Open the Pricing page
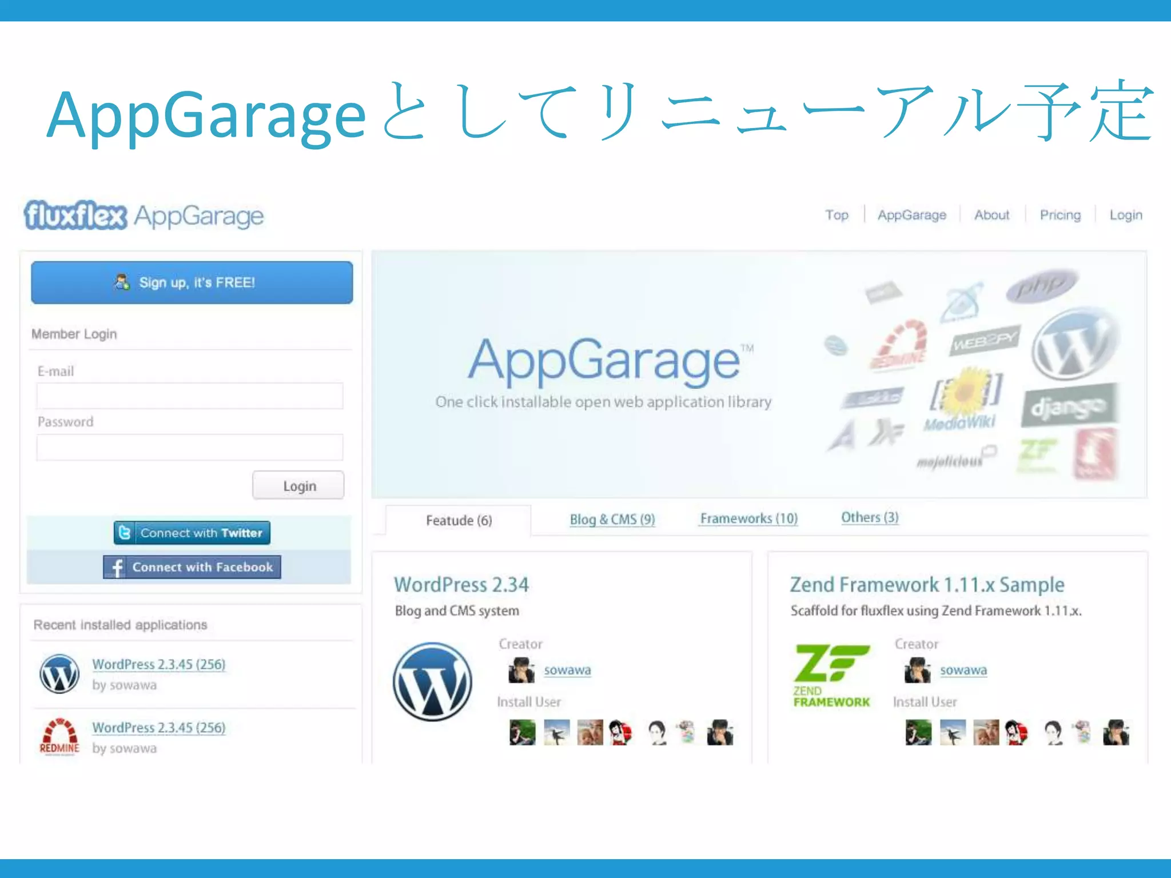 (1060, 215)
